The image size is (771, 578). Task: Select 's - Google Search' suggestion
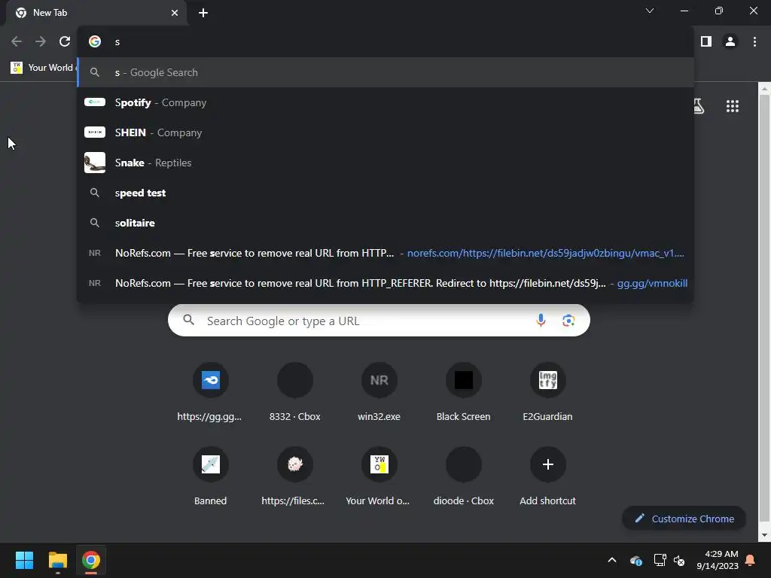(x=385, y=72)
